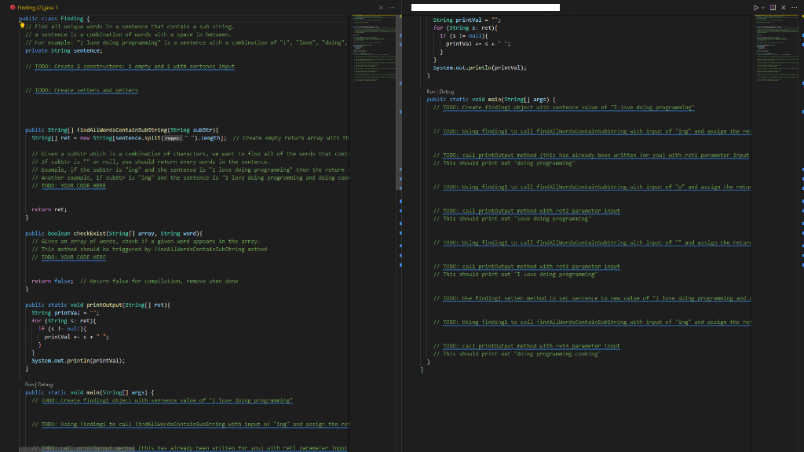Viewport: 804px width, 452px height.
Task: Click the Split Editor icon in the right group
Action: (771, 7)
